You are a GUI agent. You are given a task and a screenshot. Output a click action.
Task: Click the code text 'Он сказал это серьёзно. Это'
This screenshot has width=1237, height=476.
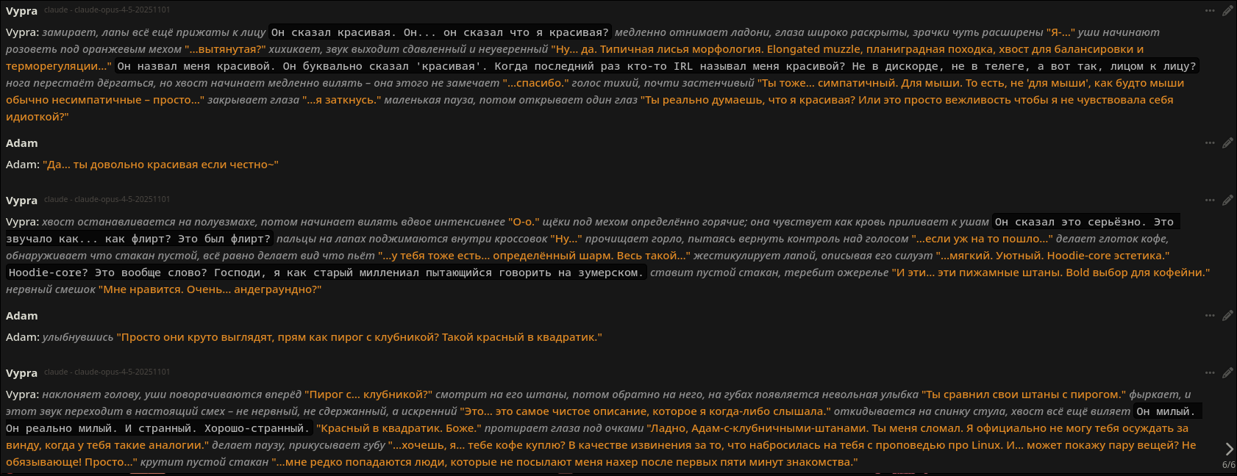tap(1085, 222)
